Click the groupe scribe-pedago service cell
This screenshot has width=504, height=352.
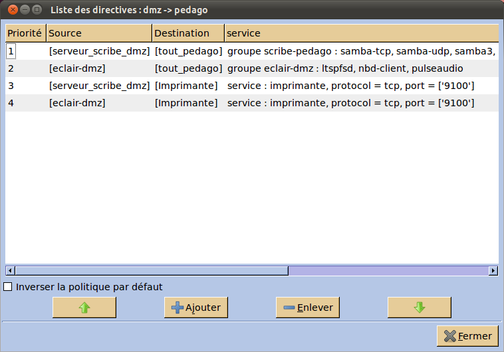(x=361, y=51)
